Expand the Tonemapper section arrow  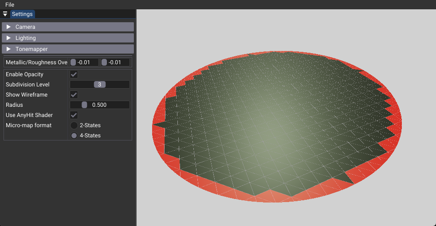8,49
